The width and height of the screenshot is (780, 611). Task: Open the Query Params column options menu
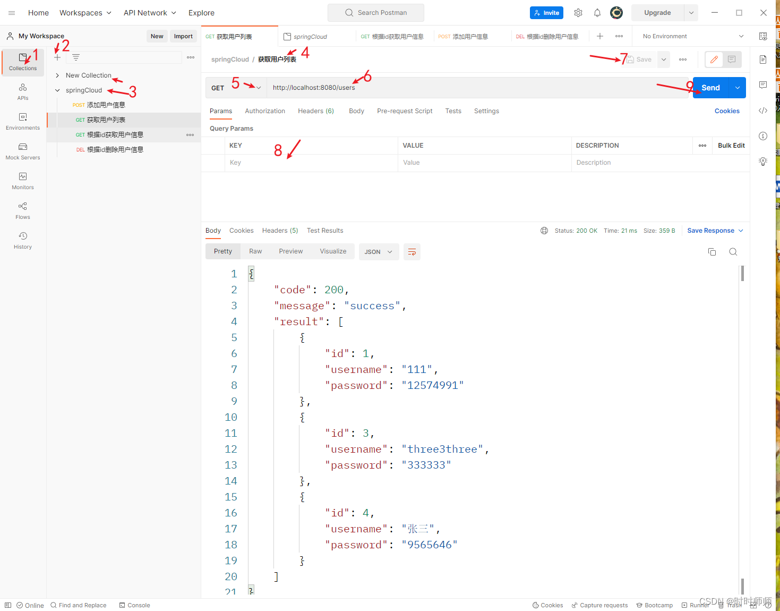pyautogui.click(x=702, y=146)
